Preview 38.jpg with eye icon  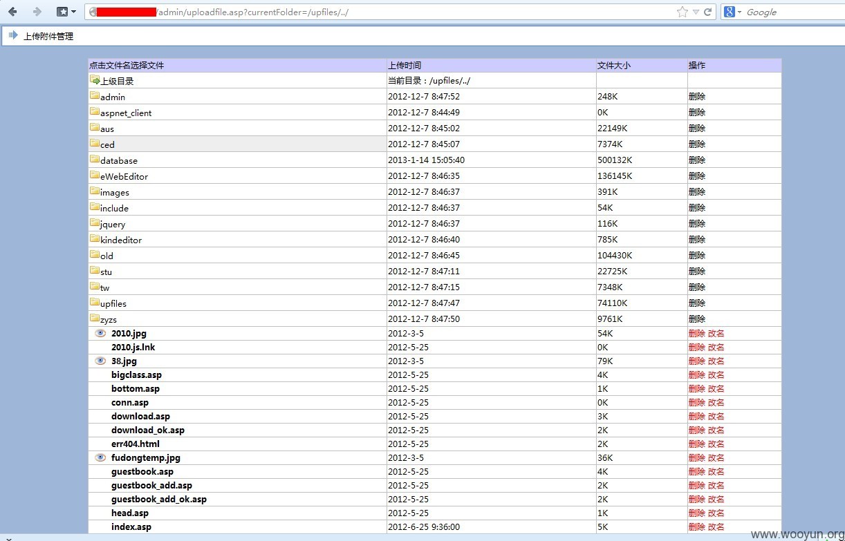point(100,361)
